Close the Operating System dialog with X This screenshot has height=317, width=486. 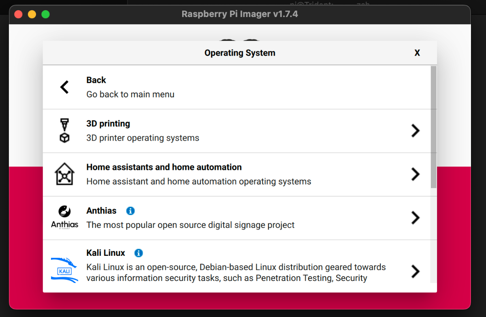(x=417, y=53)
